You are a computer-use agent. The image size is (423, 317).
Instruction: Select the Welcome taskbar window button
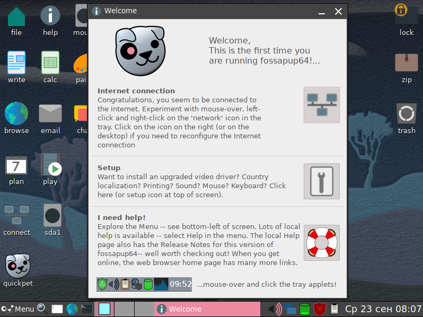[x=207, y=309]
